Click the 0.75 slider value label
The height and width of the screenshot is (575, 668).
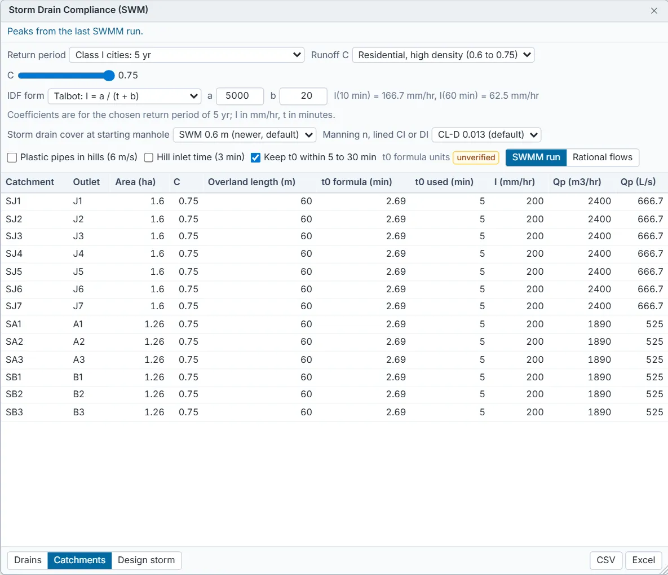tap(128, 76)
